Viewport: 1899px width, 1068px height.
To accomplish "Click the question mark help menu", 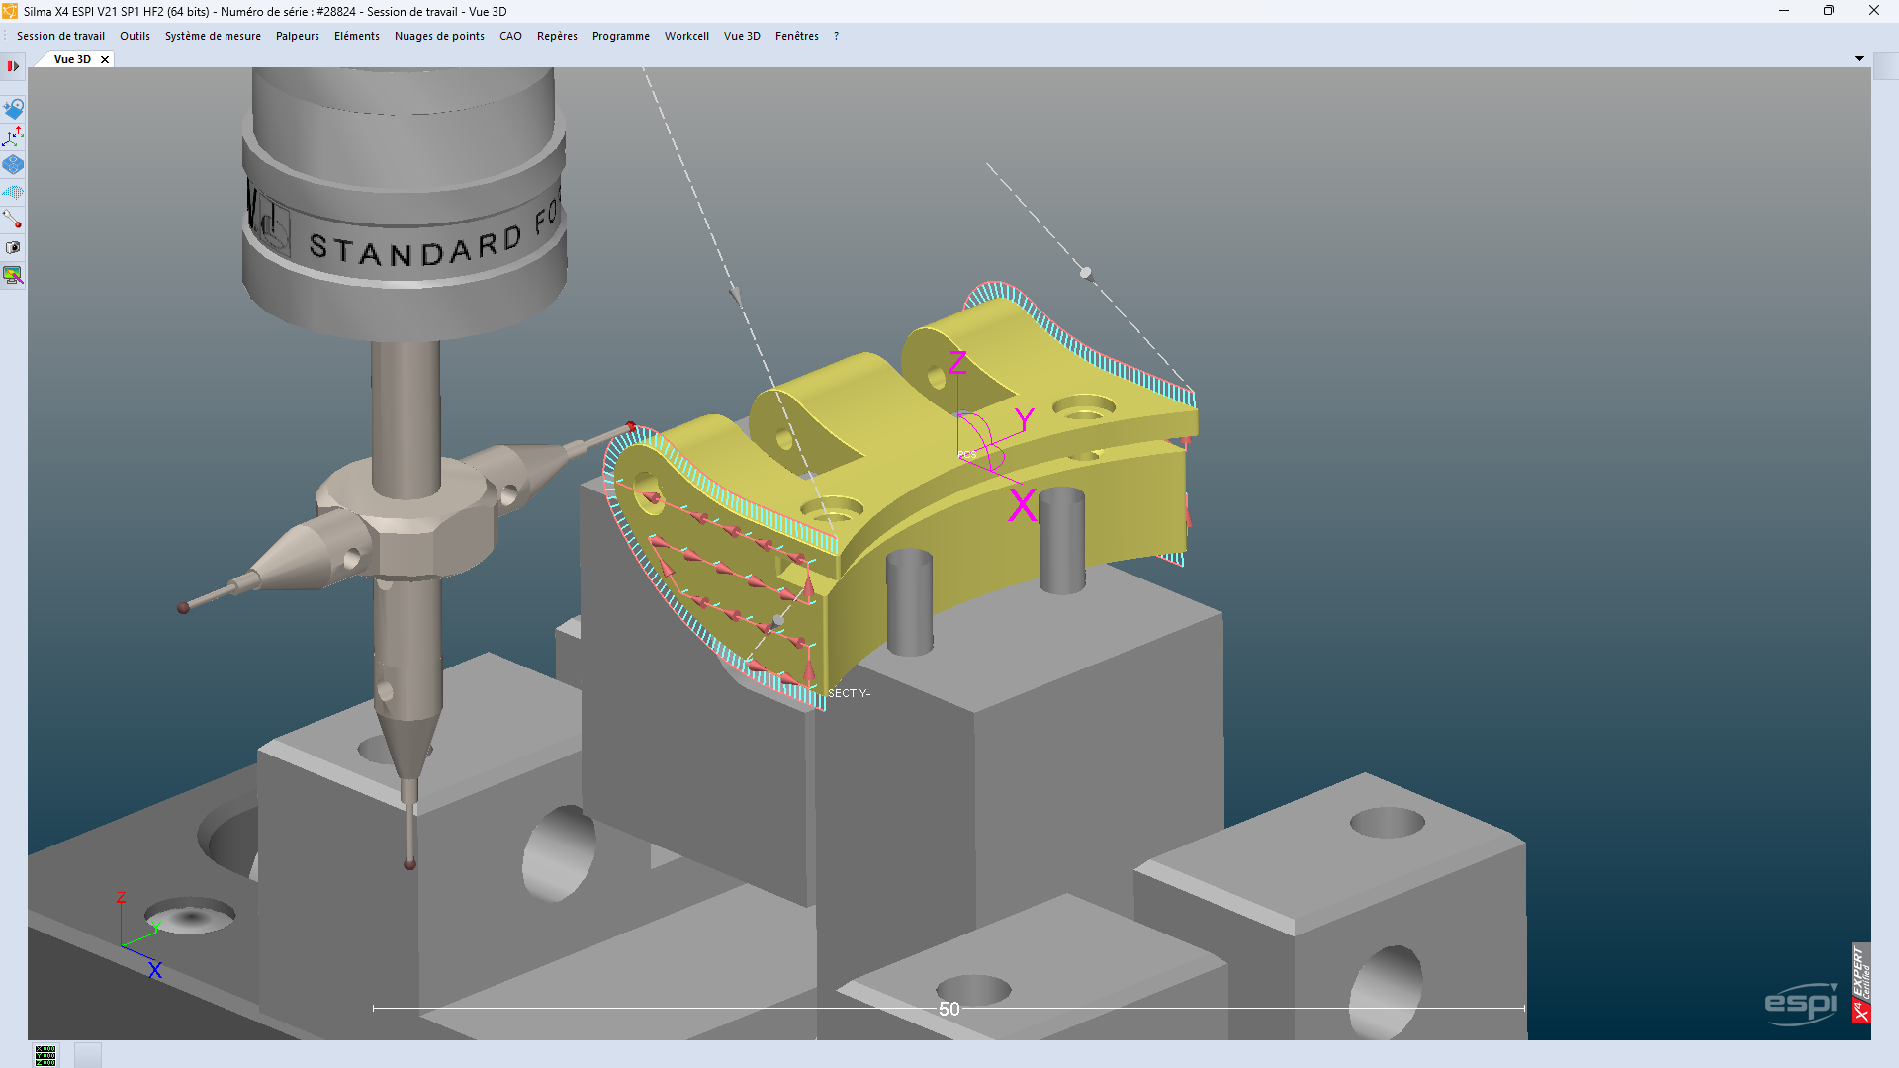I will [836, 36].
